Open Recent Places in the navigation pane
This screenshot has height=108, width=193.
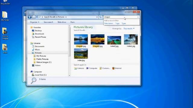point(40,37)
